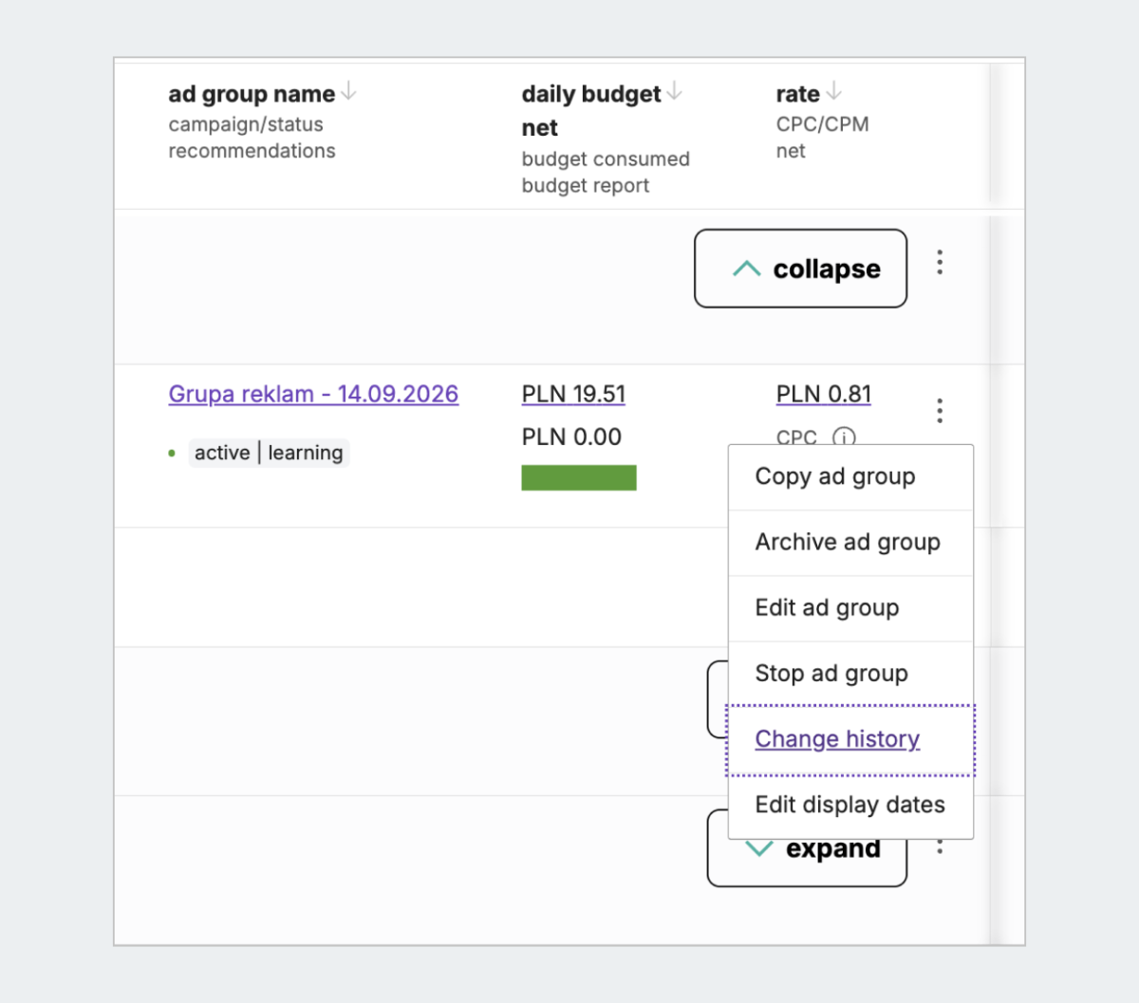
Task: Click the daily budget net column header
Action: pos(591,110)
